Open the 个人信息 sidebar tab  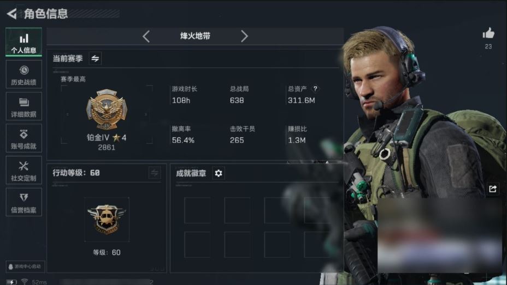(x=23, y=43)
